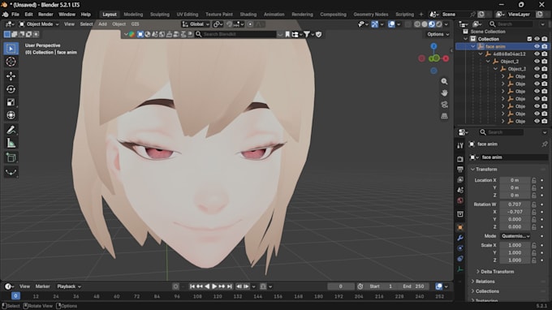The width and height of the screenshot is (552, 310).
Task: Open the File menu
Action: (15, 15)
